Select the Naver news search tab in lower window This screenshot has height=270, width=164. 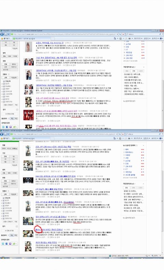(x=24, y=138)
